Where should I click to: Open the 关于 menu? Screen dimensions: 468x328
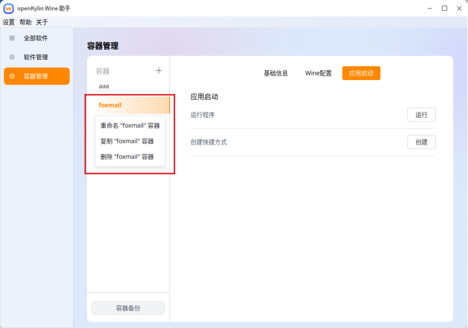[42, 22]
